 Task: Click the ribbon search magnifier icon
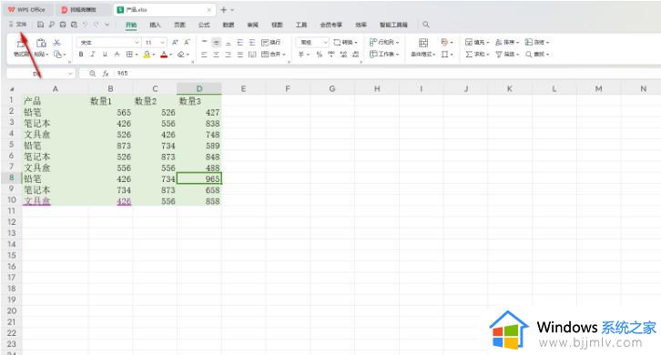point(426,25)
